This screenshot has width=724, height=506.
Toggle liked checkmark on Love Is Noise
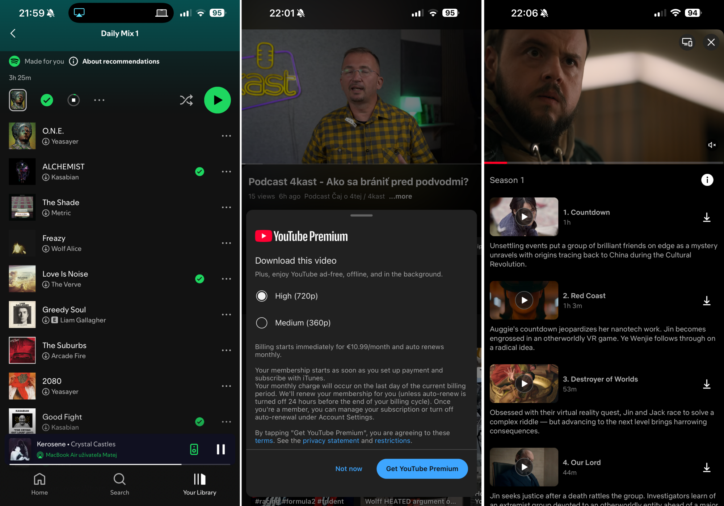199,279
